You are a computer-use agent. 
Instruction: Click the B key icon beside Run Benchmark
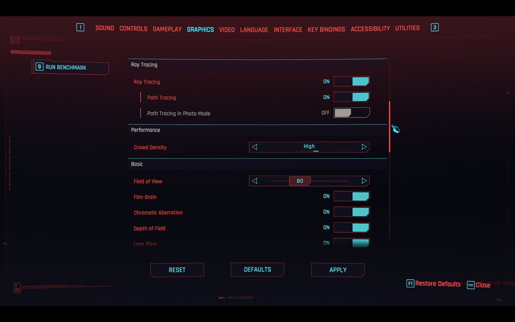(39, 68)
